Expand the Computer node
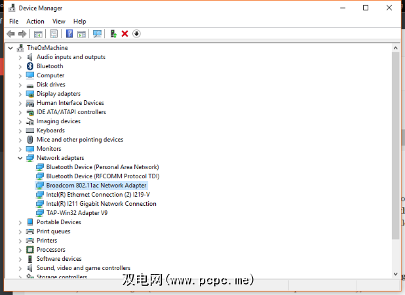Screen dimensions: 405x295 coord(20,75)
